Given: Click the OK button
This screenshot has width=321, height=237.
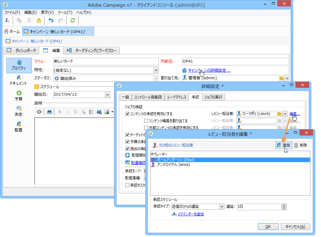Looking at the screenshot, I should [268, 227].
